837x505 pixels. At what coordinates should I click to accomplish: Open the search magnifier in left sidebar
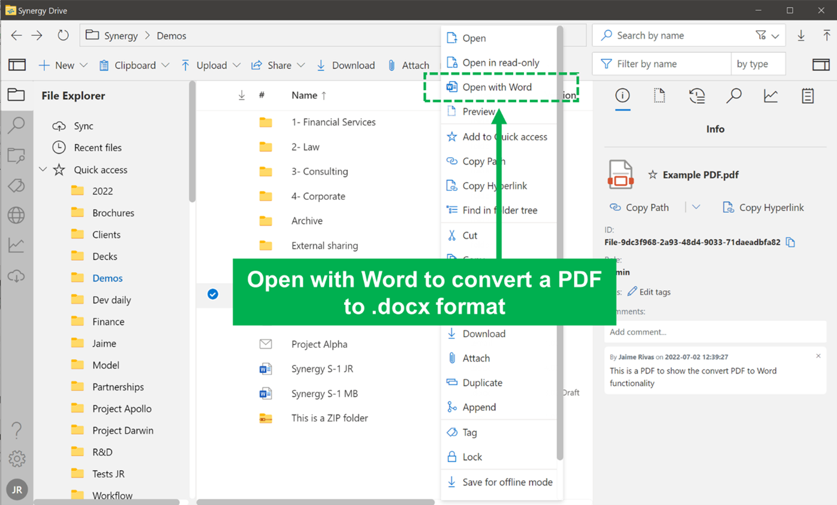[x=16, y=125]
